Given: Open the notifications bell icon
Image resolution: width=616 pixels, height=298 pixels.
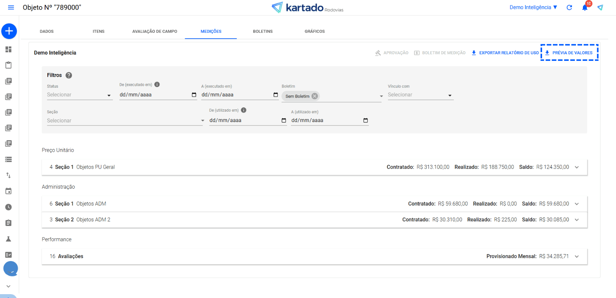Looking at the screenshot, I should pos(584,8).
